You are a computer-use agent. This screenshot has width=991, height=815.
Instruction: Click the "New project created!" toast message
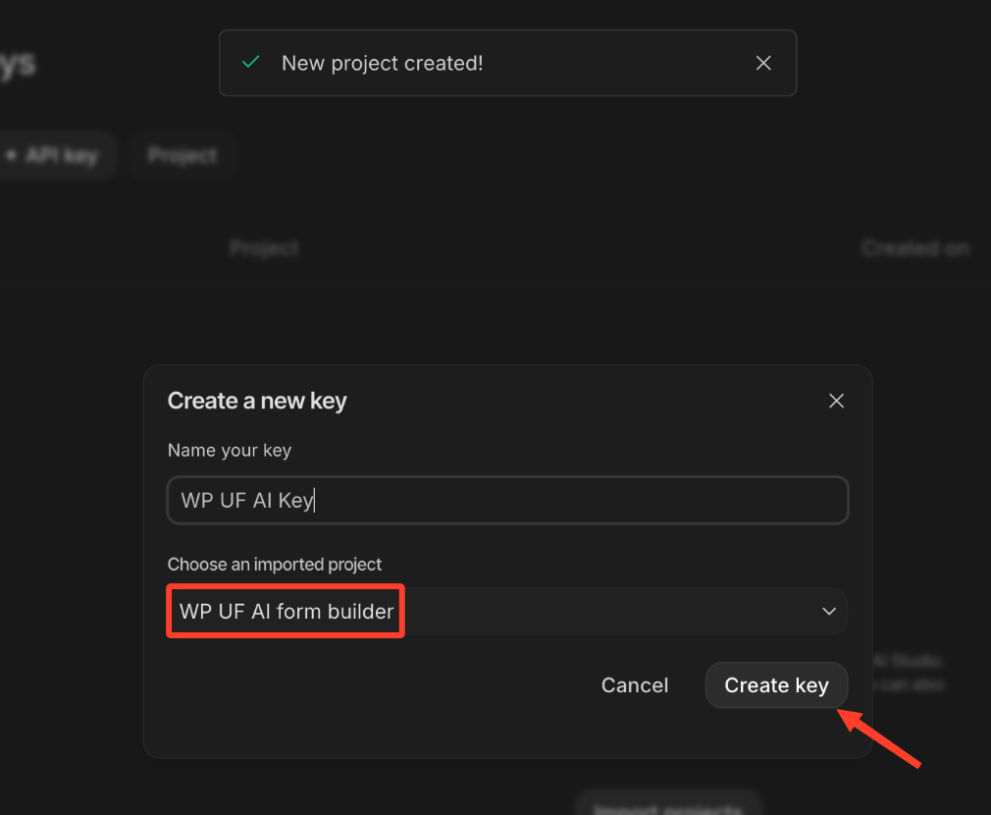click(382, 63)
